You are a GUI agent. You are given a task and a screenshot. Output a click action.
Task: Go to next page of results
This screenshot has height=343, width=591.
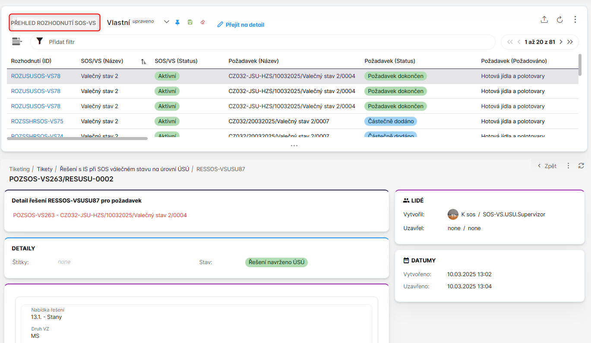click(561, 42)
